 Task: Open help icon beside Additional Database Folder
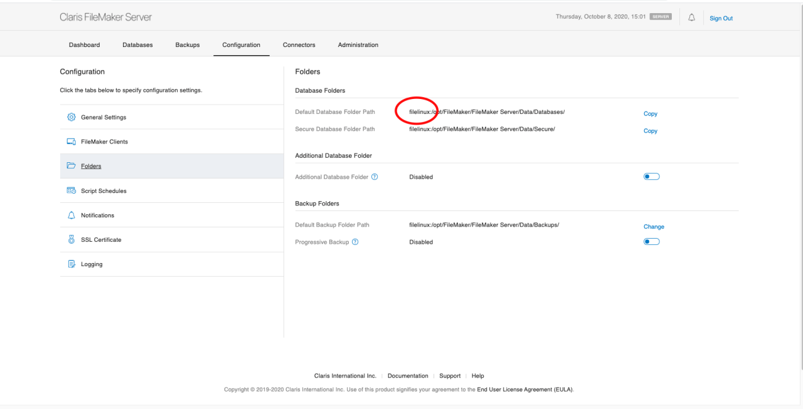click(x=375, y=177)
